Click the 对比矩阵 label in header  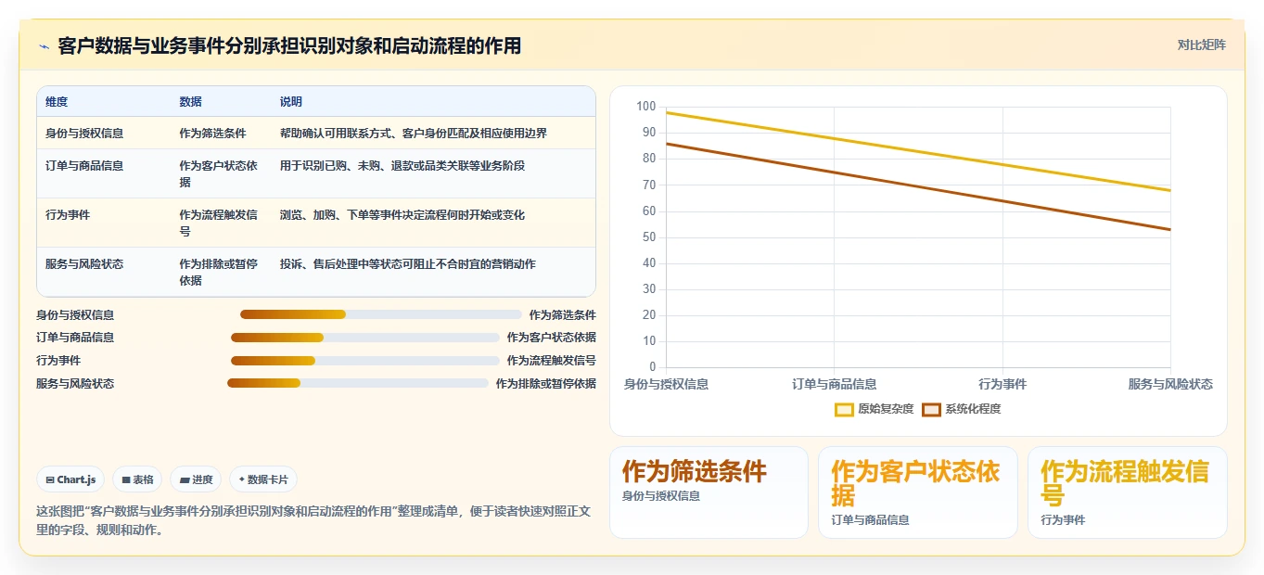(1201, 45)
